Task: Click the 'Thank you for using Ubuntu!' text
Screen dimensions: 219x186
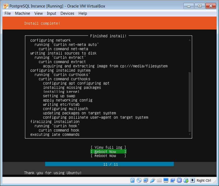Action: [x=53, y=173]
